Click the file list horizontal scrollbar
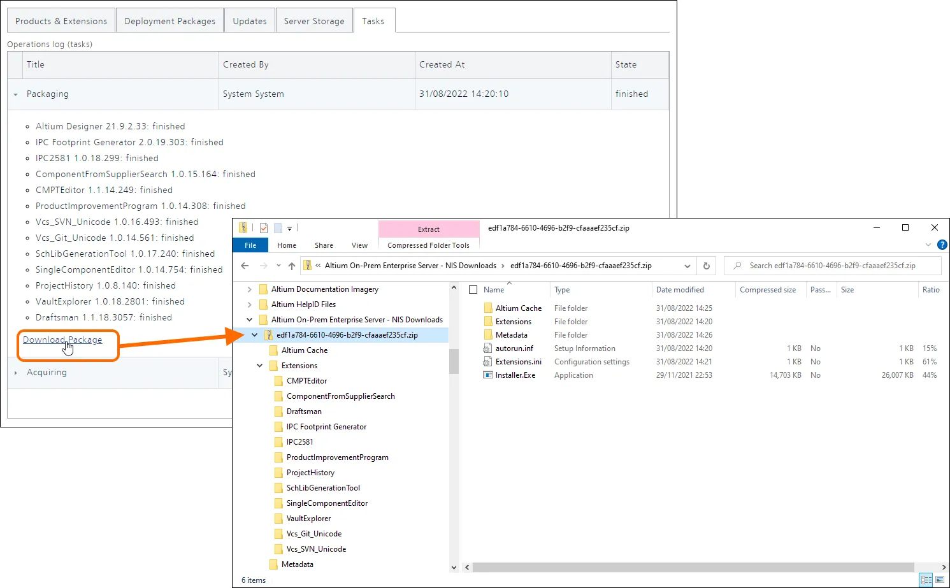The width and height of the screenshot is (950, 588). click(x=693, y=567)
